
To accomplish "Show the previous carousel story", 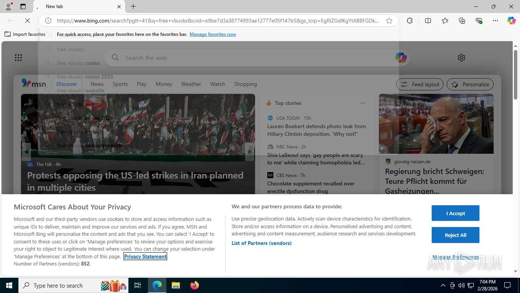I will tap(26, 151).
